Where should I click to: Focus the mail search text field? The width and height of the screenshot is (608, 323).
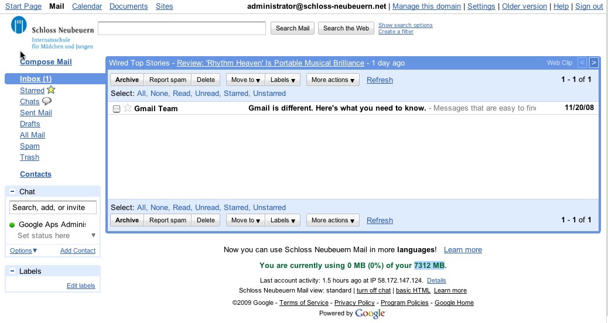click(182, 28)
